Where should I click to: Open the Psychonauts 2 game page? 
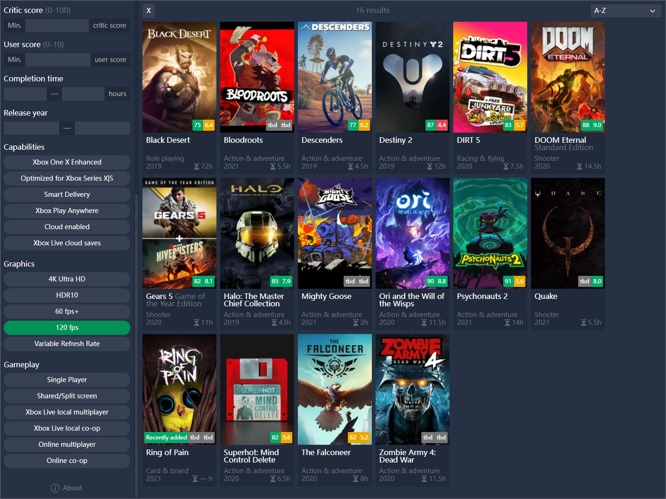490,233
